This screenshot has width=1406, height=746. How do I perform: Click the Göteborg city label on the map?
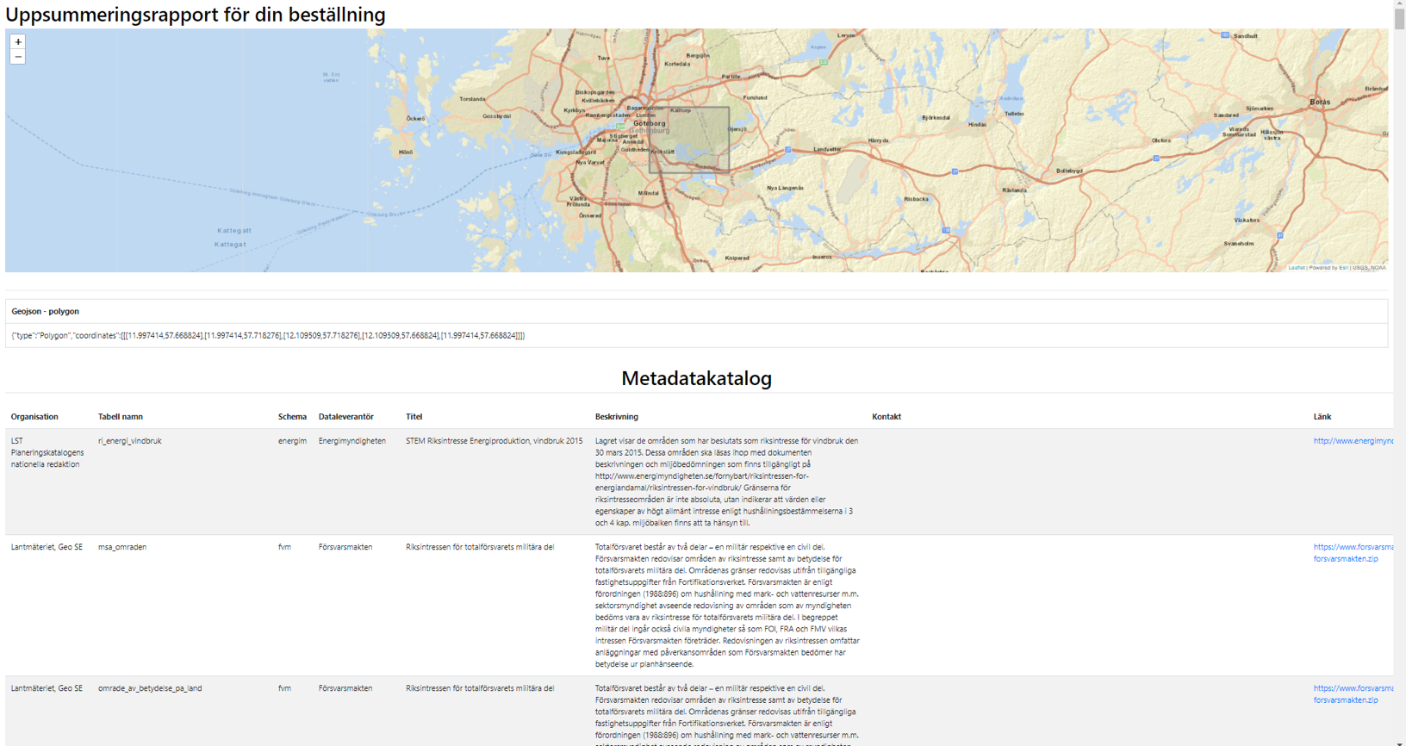pyautogui.click(x=649, y=123)
